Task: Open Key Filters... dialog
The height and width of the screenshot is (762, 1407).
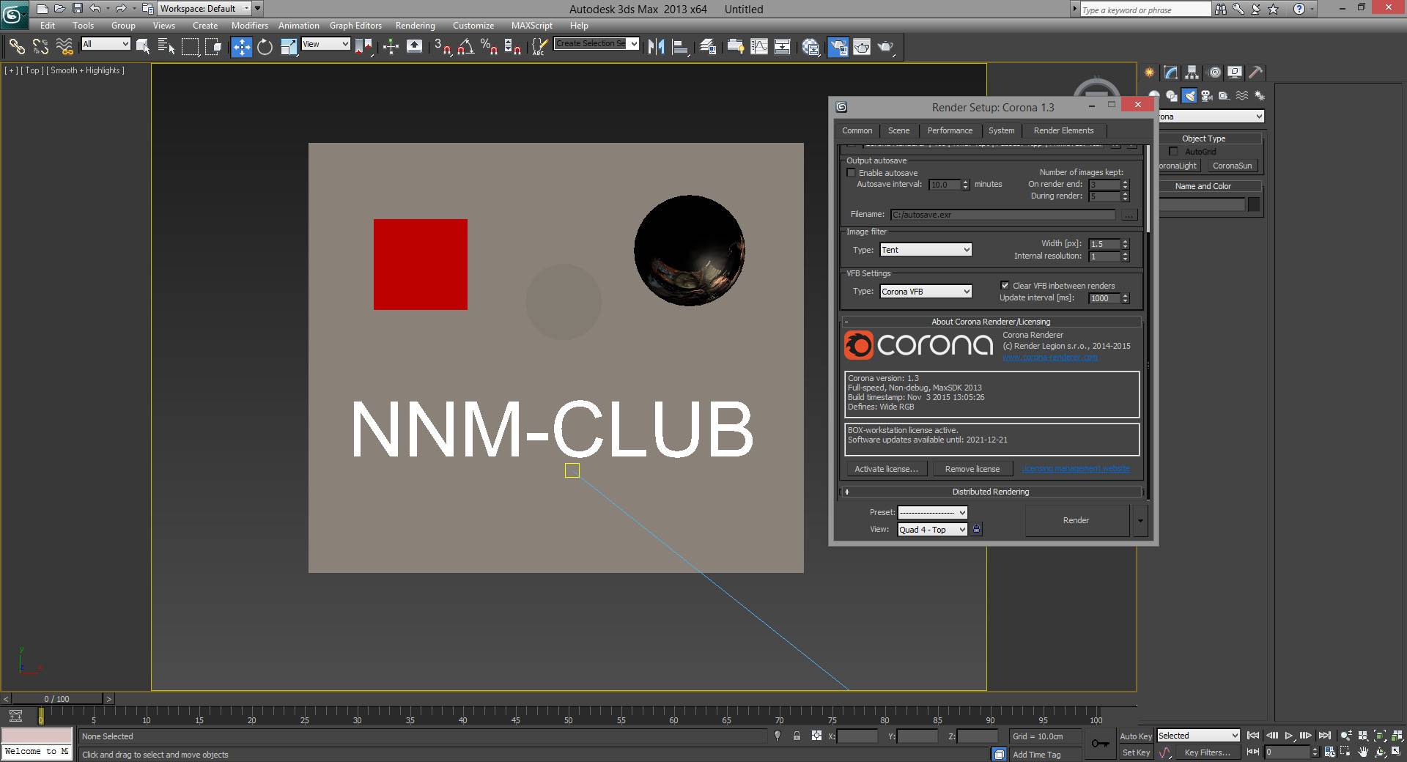Action: [x=1207, y=752]
